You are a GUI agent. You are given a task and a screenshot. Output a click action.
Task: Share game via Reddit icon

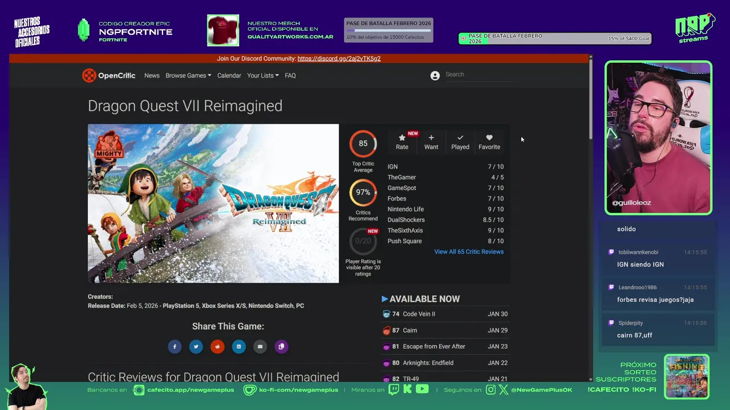[x=217, y=346]
